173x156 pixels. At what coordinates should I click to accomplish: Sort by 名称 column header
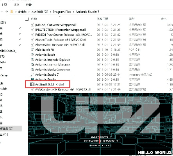tap(34, 19)
